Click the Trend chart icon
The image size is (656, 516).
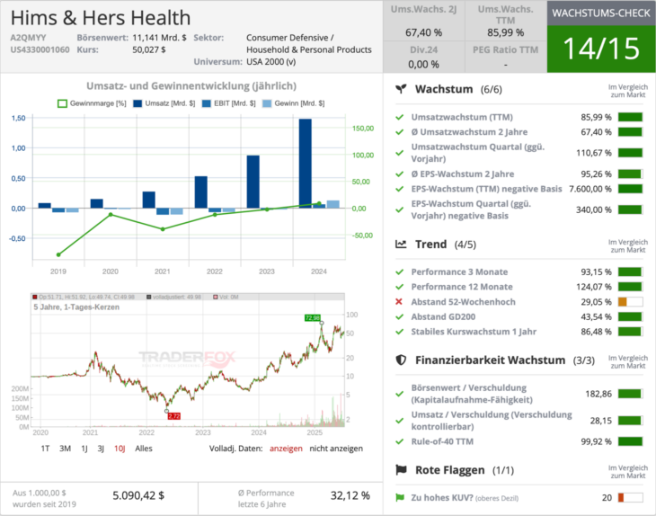[401, 244]
